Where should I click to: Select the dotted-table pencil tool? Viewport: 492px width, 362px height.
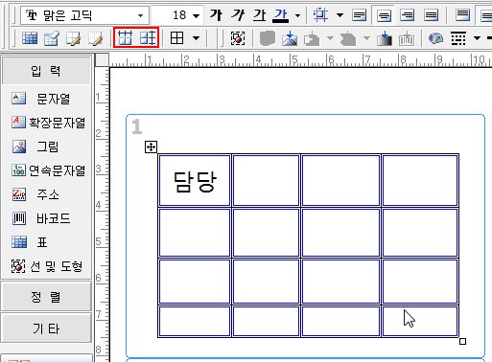pos(95,38)
